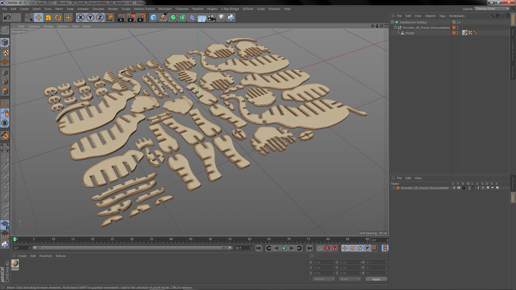Open the Structure side tab
The height and width of the screenshot is (290, 516).
(513, 72)
